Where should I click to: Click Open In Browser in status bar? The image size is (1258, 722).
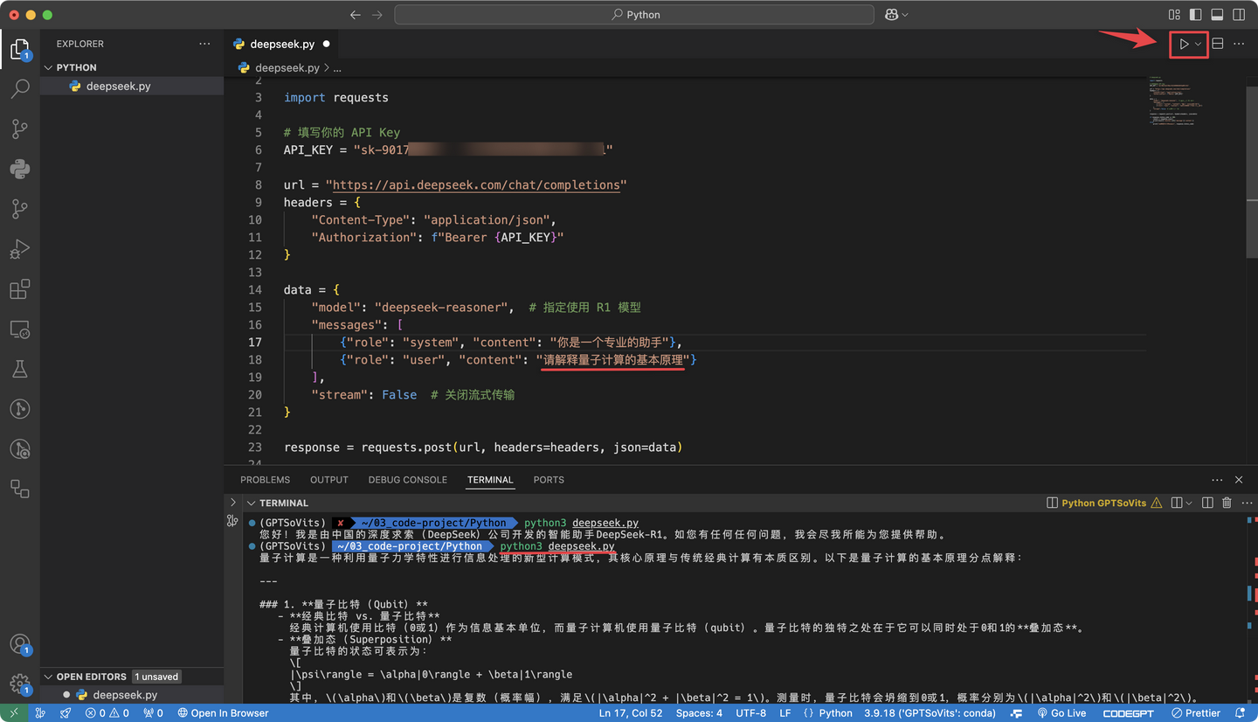tap(223, 712)
